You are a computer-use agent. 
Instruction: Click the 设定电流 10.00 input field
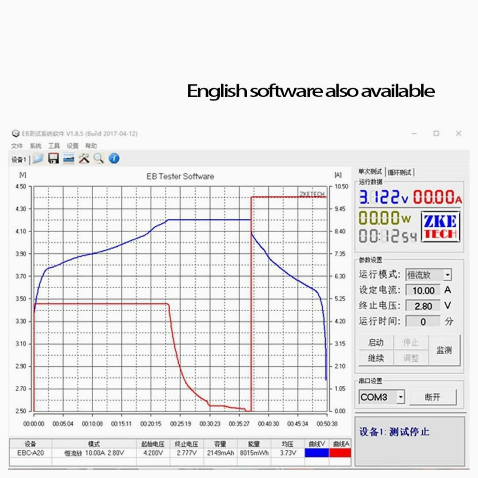(423, 290)
